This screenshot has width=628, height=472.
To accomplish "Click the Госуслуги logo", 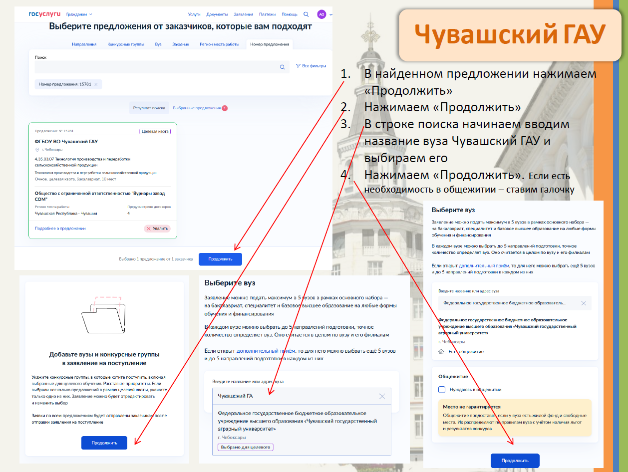I will coord(44,14).
